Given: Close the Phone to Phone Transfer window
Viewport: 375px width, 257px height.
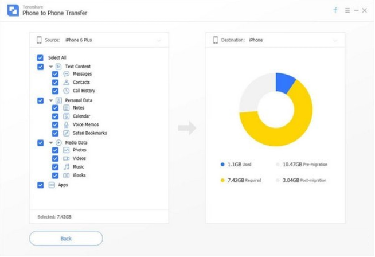Looking at the screenshot, I should click(x=365, y=10).
